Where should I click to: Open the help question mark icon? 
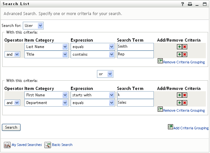tap(182, 4)
